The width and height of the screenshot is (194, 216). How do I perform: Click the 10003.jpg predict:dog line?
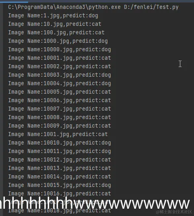pyautogui.click(x=60, y=75)
